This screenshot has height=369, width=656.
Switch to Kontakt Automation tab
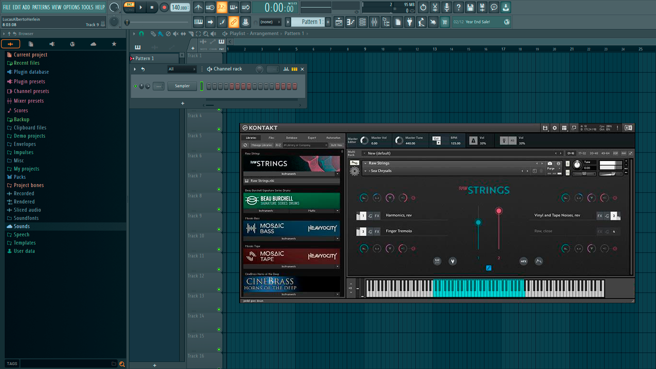tap(333, 138)
